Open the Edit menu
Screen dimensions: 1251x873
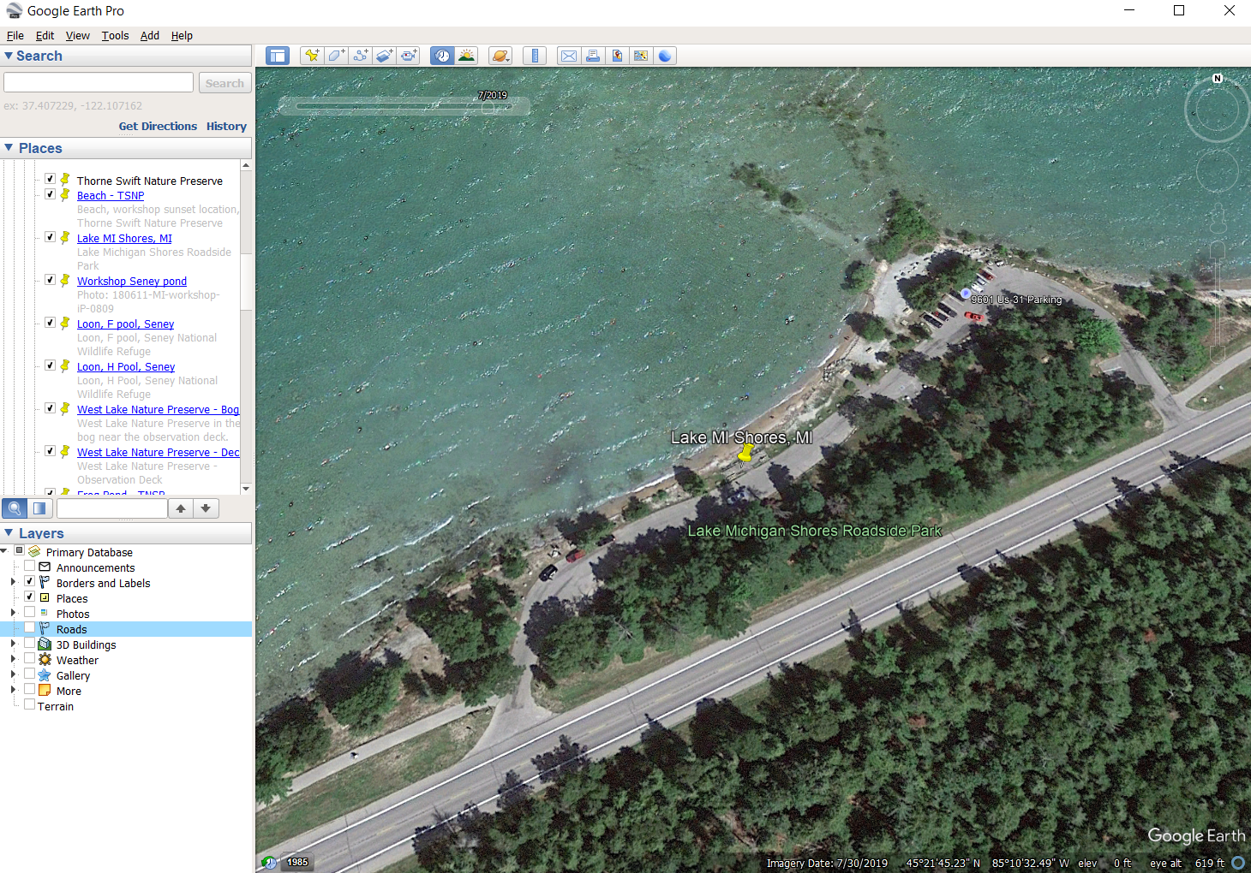pos(45,35)
